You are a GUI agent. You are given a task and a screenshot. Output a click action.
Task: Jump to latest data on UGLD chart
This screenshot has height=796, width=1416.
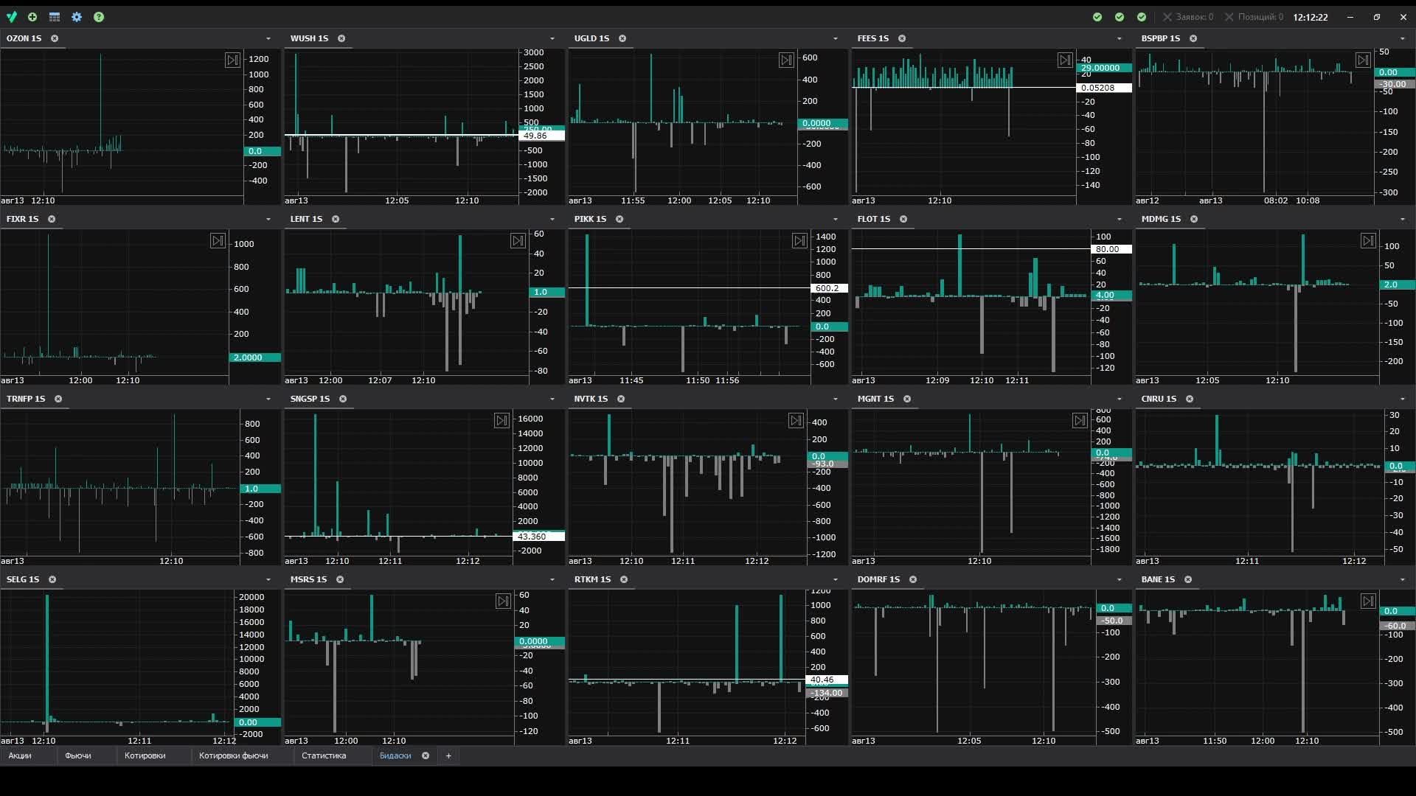click(786, 60)
